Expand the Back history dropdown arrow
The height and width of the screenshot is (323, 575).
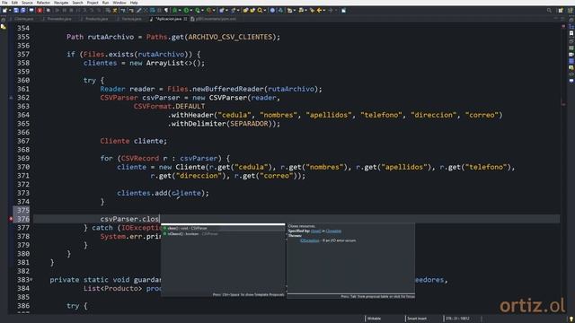[324, 10]
